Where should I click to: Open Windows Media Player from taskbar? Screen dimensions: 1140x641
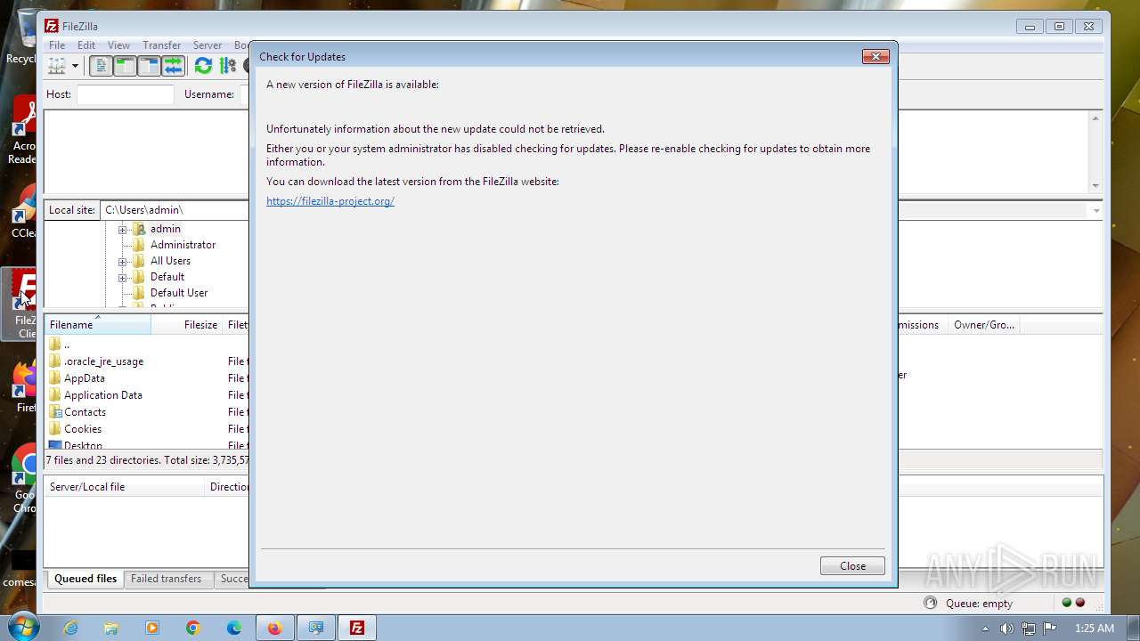click(x=152, y=628)
